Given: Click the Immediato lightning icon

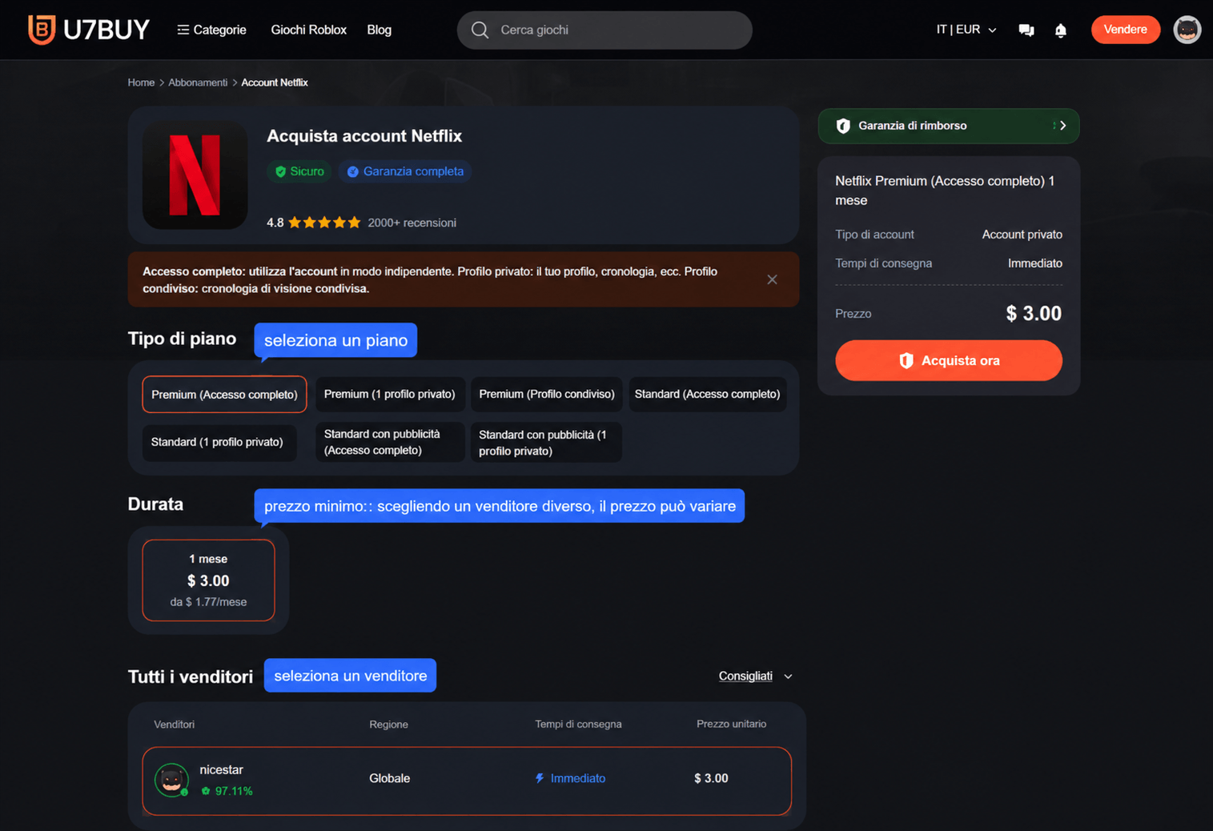Looking at the screenshot, I should [540, 778].
